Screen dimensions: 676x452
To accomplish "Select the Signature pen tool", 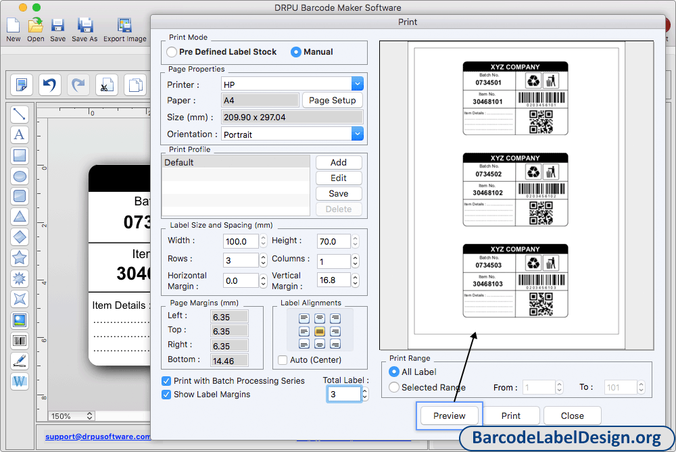I will tap(20, 361).
